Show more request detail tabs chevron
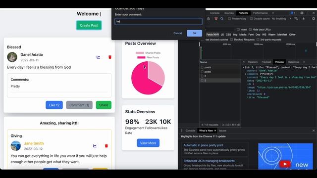317x178 pixels. click(x=304, y=62)
